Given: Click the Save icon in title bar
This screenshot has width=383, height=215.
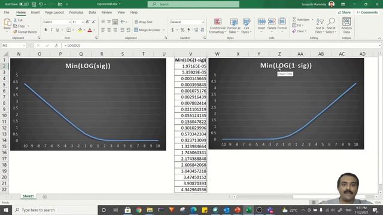Looking at the screenshot, I should (34, 4).
